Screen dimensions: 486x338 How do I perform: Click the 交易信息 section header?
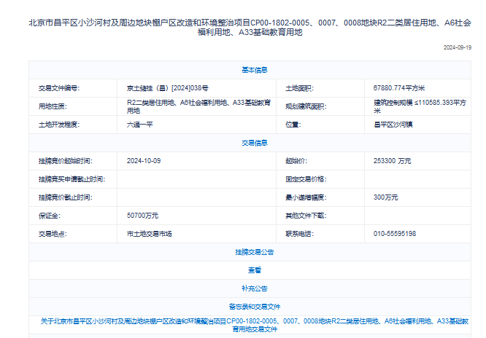[254, 143]
